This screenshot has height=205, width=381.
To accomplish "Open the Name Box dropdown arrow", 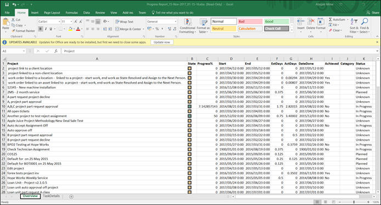I will (24, 51).
